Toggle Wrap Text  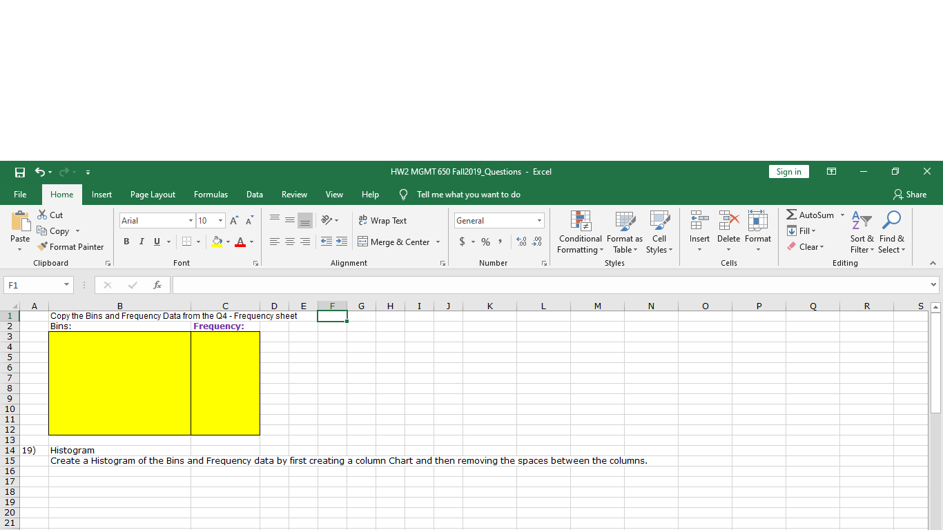382,221
